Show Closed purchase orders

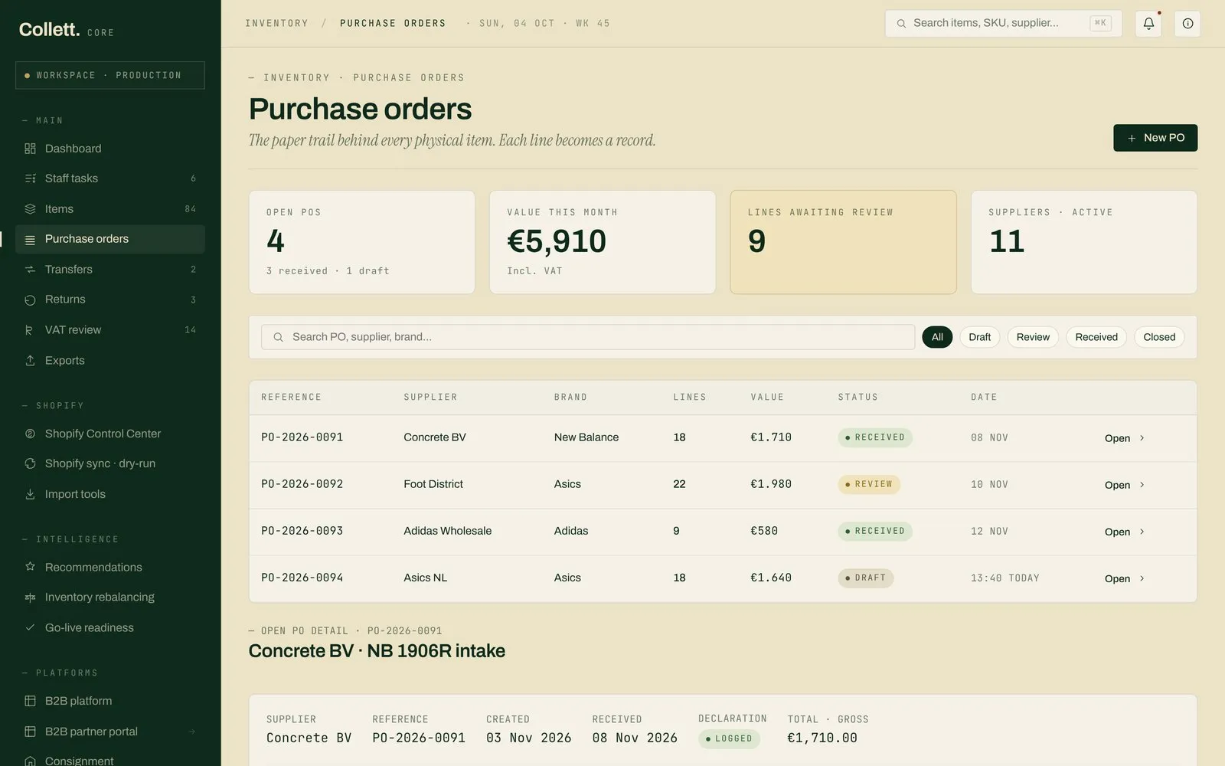1159,337
